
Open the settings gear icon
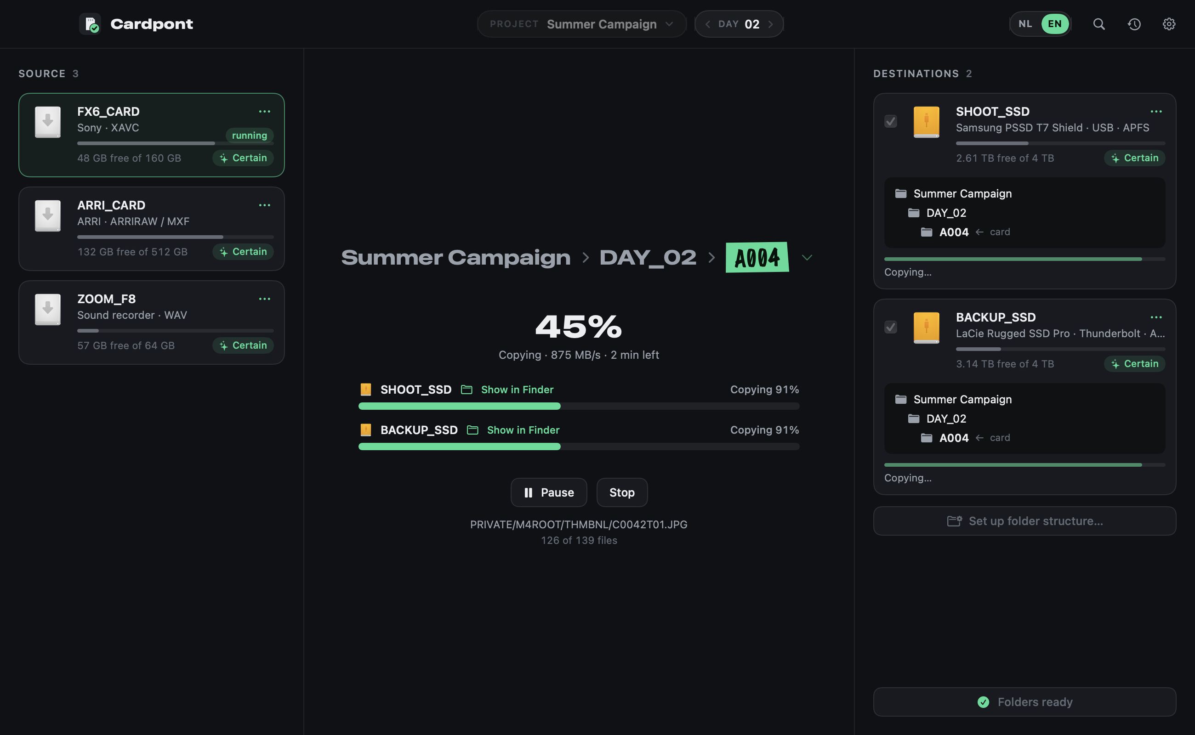pos(1169,24)
